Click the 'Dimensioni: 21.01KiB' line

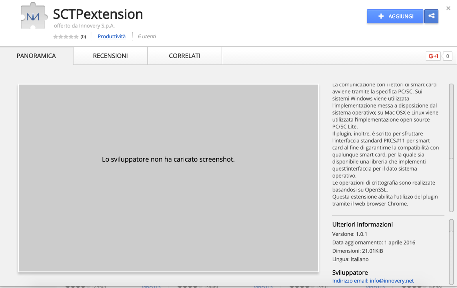pos(358,251)
